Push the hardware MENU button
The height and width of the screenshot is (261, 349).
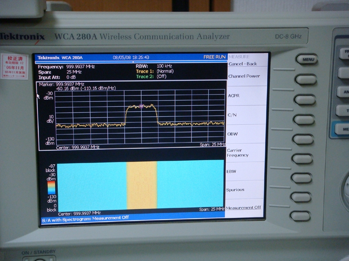[x=307, y=59]
